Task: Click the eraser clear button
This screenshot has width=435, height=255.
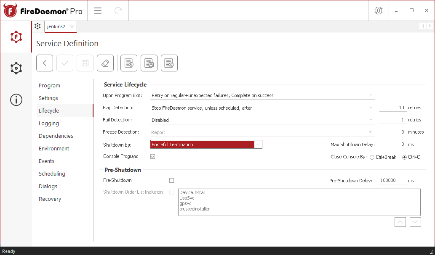Action: click(x=105, y=63)
